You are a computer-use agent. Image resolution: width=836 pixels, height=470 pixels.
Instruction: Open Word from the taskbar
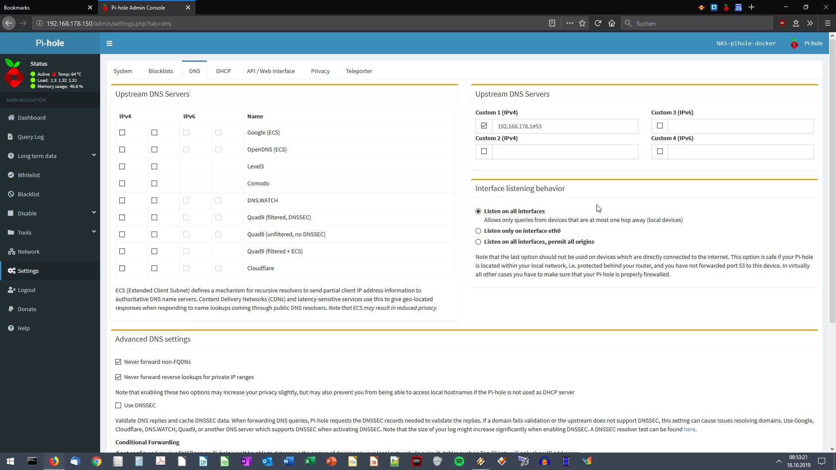(288, 461)
